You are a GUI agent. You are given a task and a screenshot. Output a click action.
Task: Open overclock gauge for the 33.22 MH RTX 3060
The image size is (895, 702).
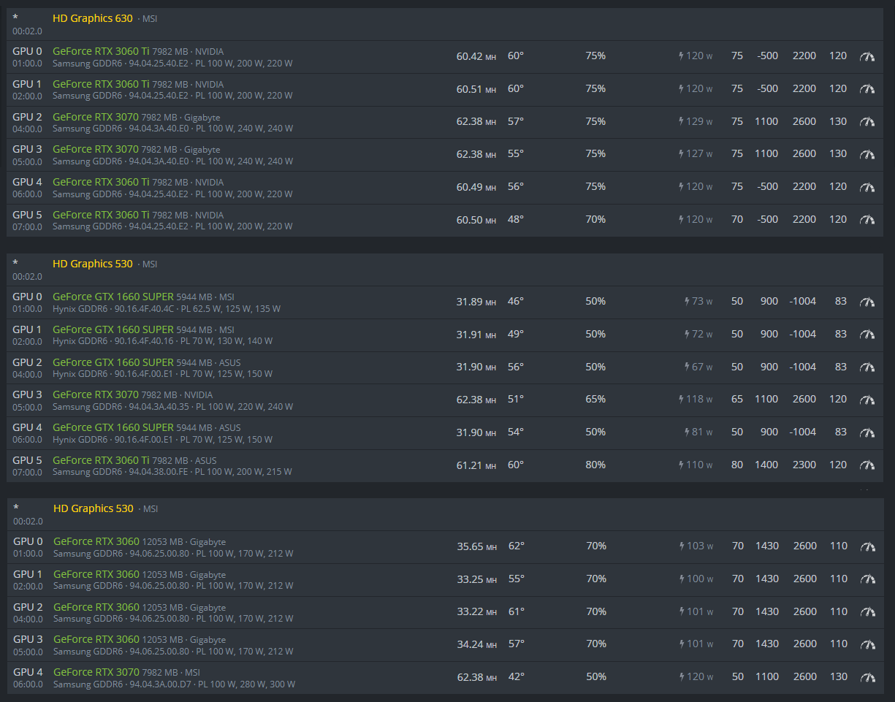coord(868,612)
